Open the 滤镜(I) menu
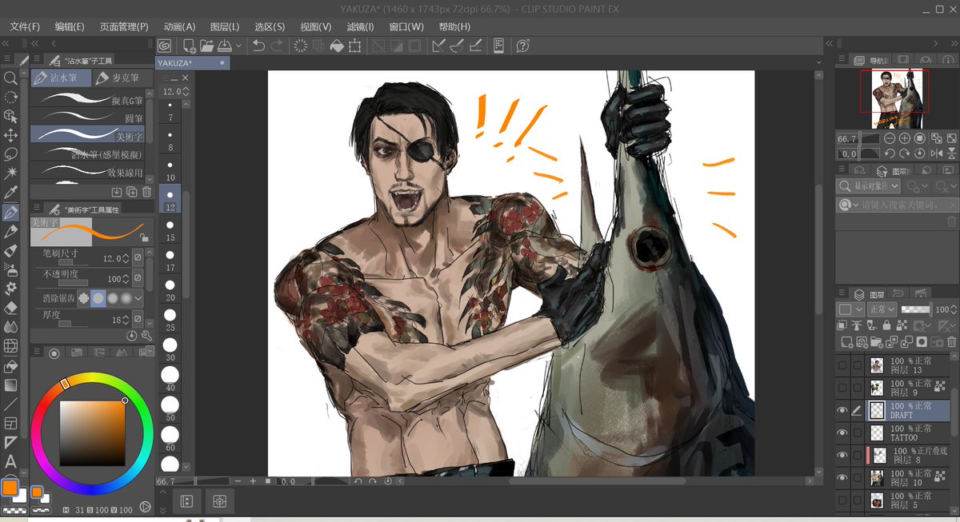The image size is (960, 522). (x=359, y=26)
